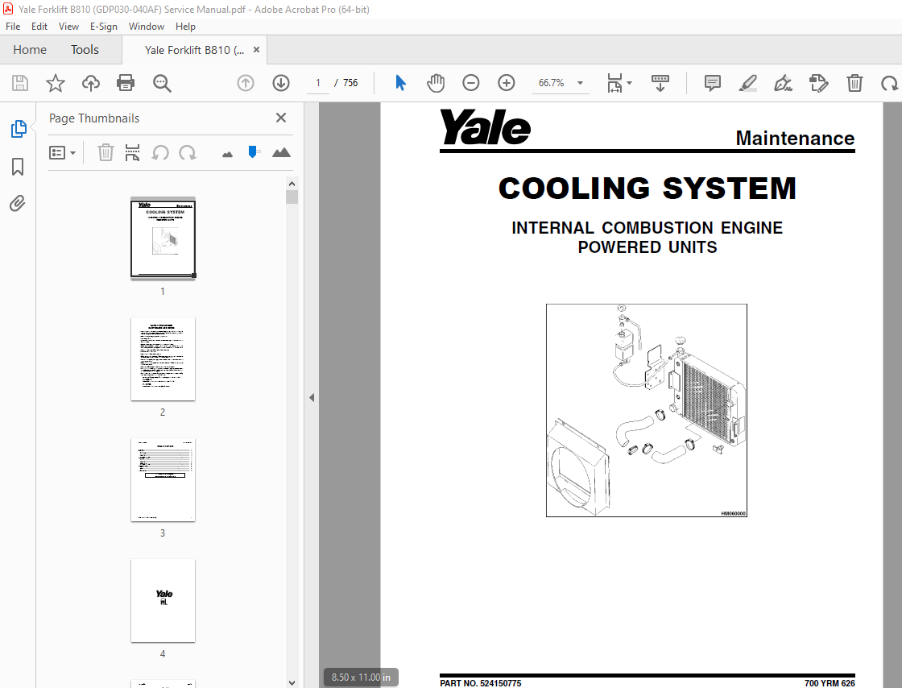
Task: Open the thumbnails options dropdown menu
Action: click(63, 152)
